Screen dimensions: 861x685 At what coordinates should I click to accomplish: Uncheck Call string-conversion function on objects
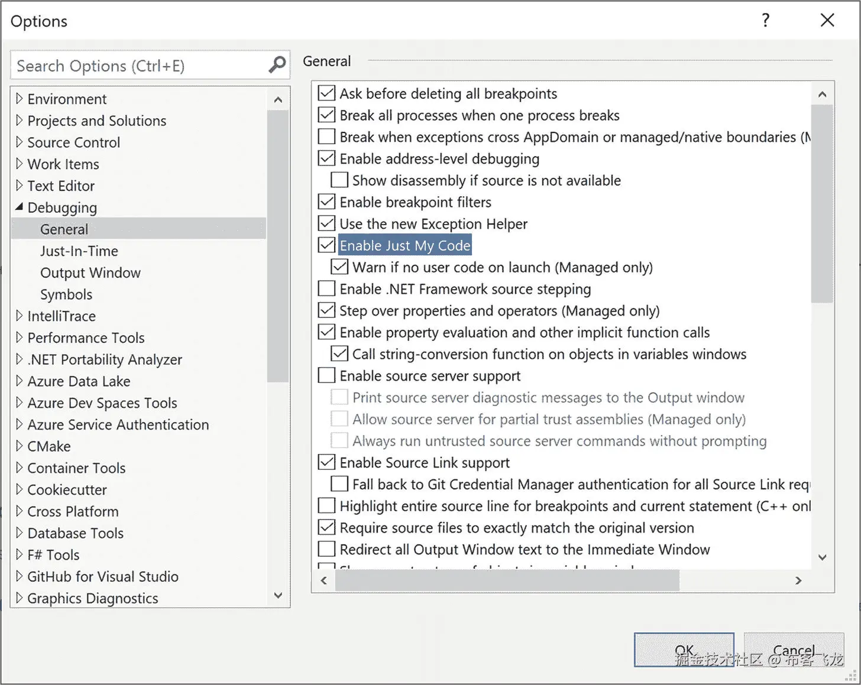[x=339, y=354]
